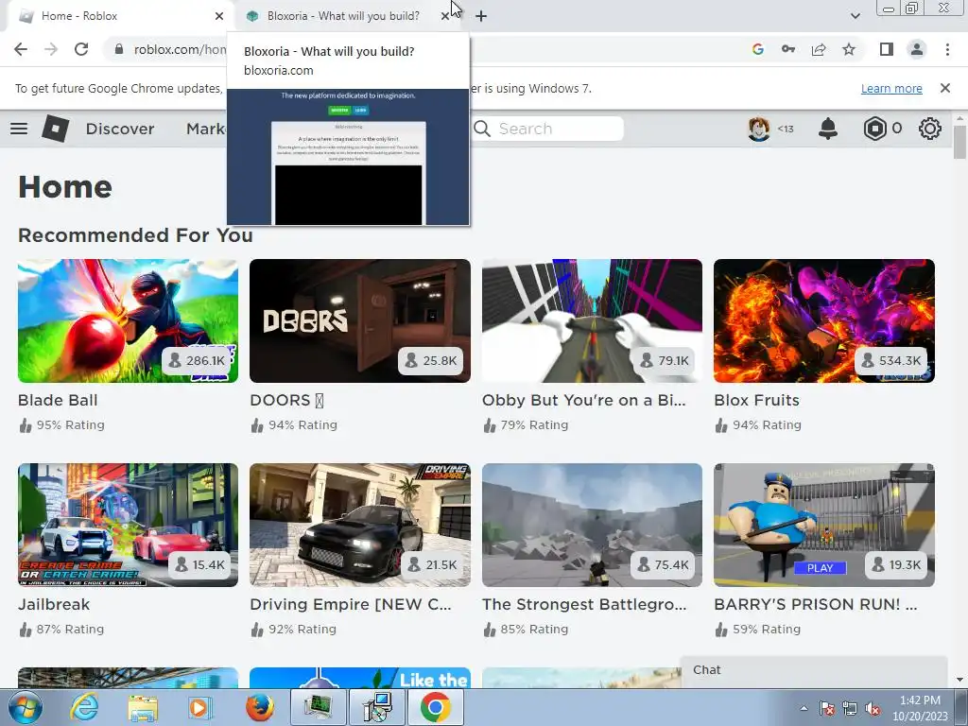Click the site padlock security icon
Screen dimensions: 968x726
click(119, 49)
